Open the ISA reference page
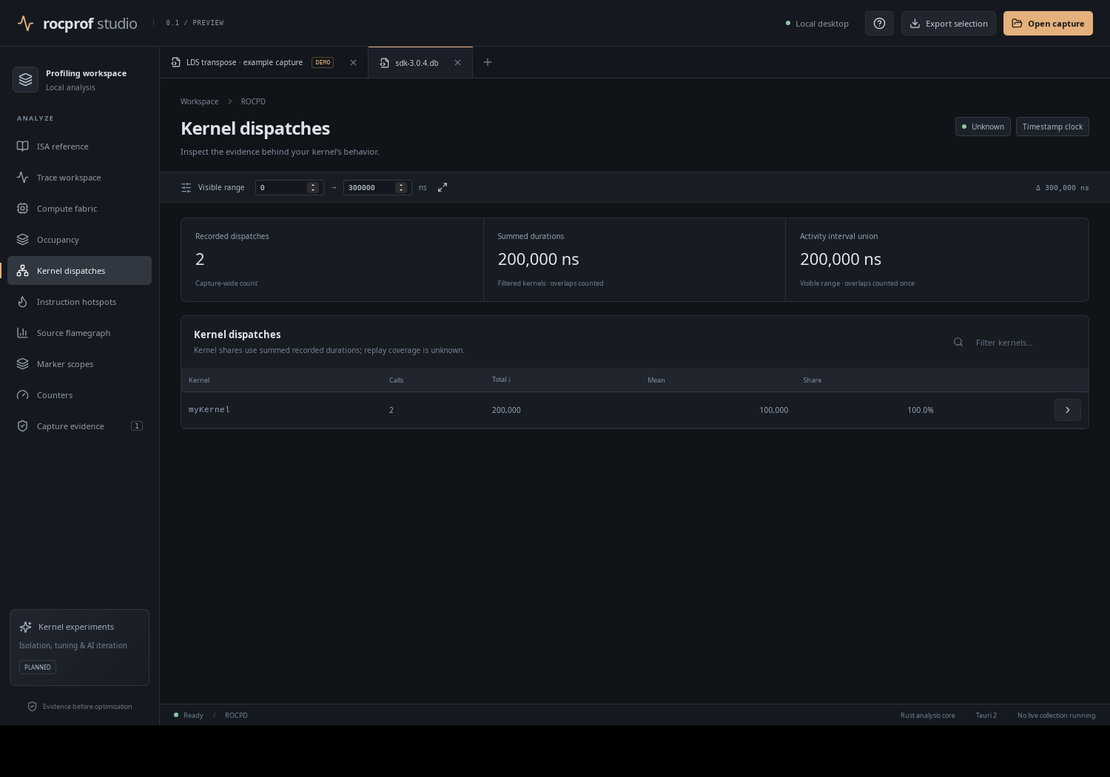 tap(79, 147)
